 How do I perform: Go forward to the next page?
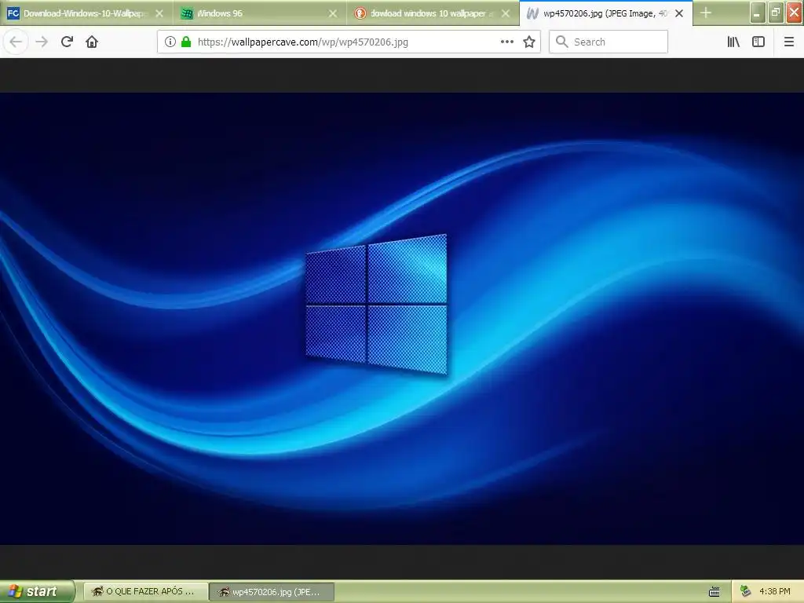tap(42, 42)
